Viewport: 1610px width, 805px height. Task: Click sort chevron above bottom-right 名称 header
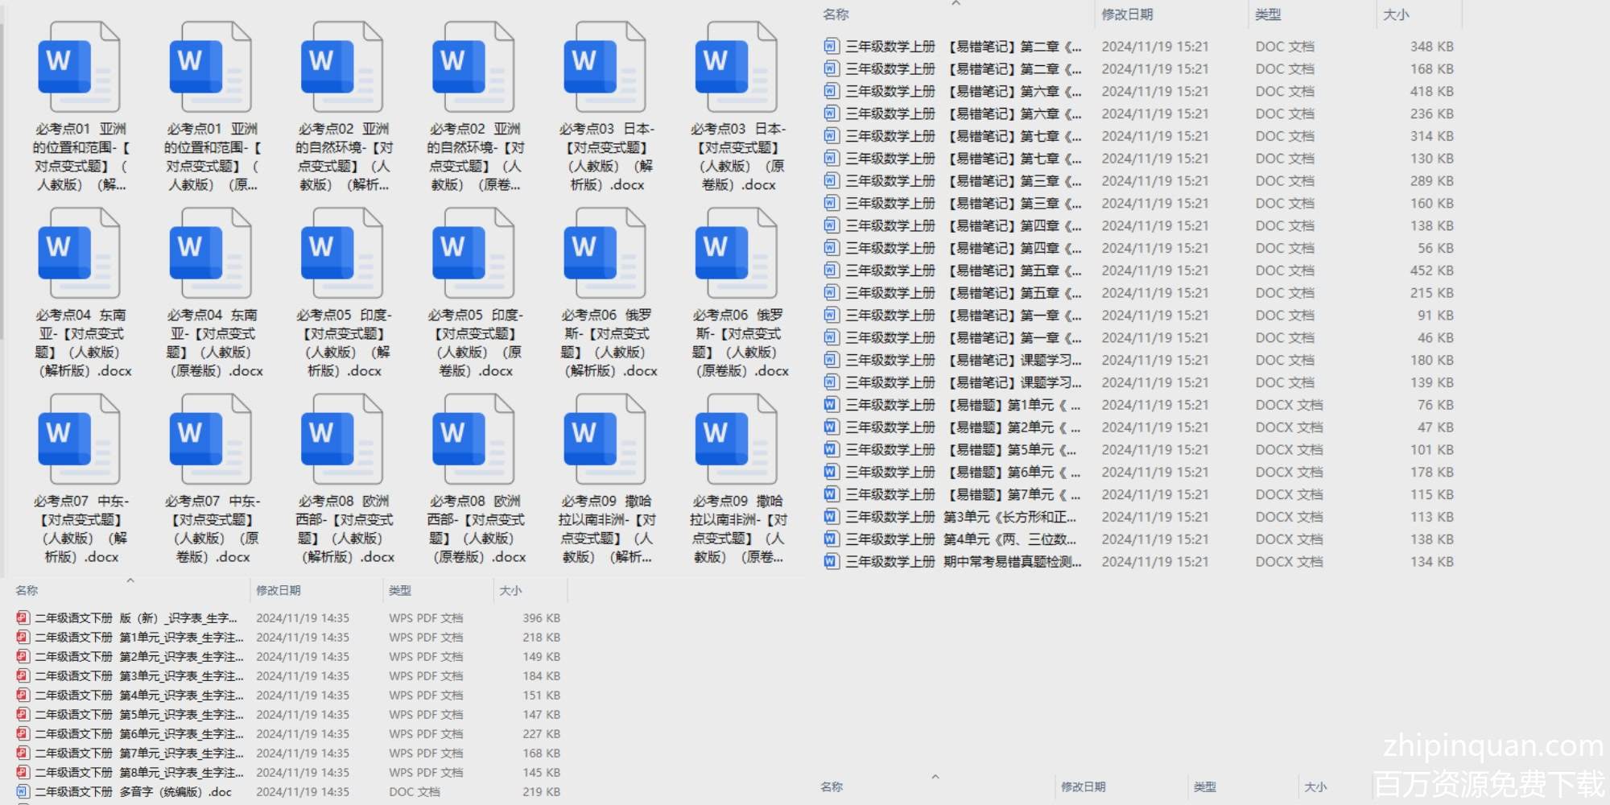point(935,777)
